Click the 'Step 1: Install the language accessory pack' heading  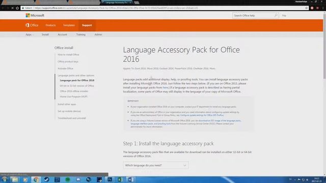[168, 143]
